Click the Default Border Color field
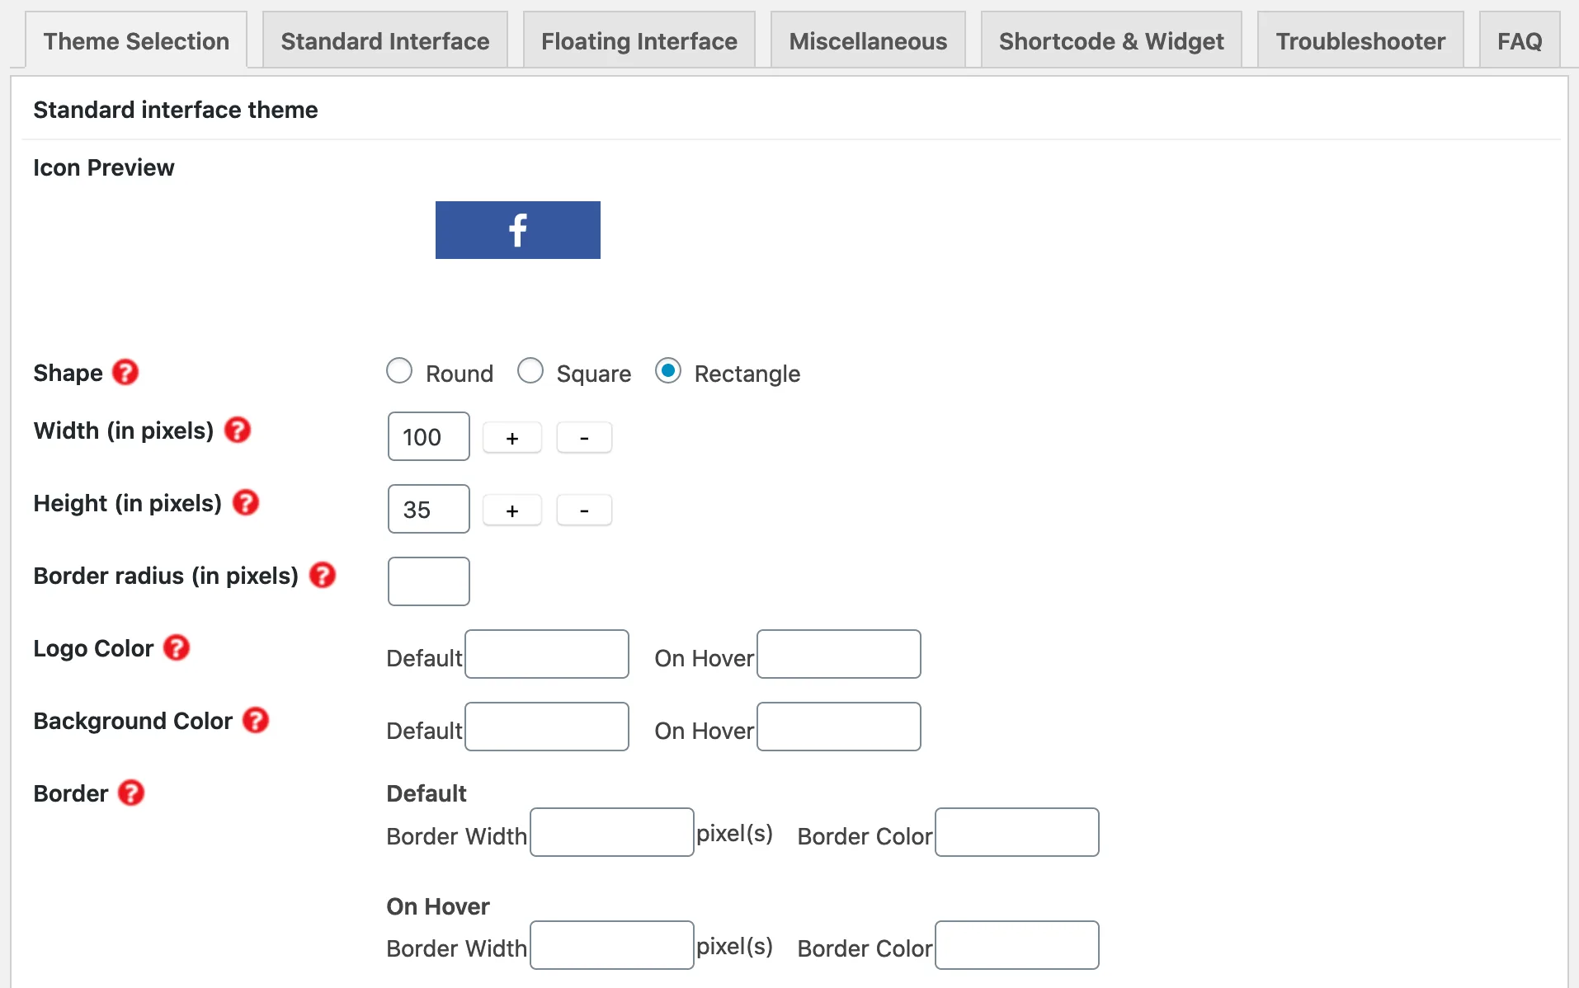This screenshot has height=988, width=1579. click(x=1017, y=832)
